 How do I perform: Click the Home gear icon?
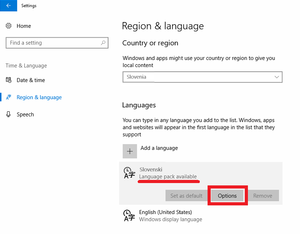pos(8,26)
